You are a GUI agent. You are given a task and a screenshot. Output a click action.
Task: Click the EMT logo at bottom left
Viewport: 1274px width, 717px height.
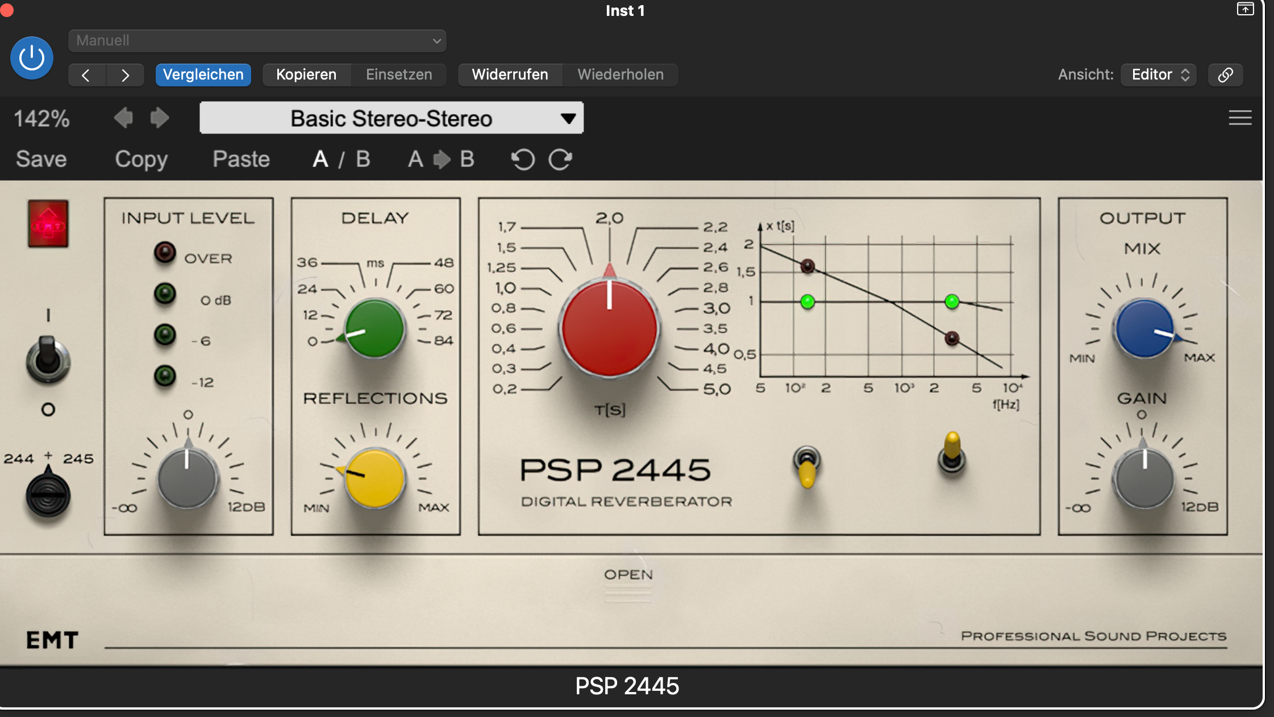click(x=52, y=640)
